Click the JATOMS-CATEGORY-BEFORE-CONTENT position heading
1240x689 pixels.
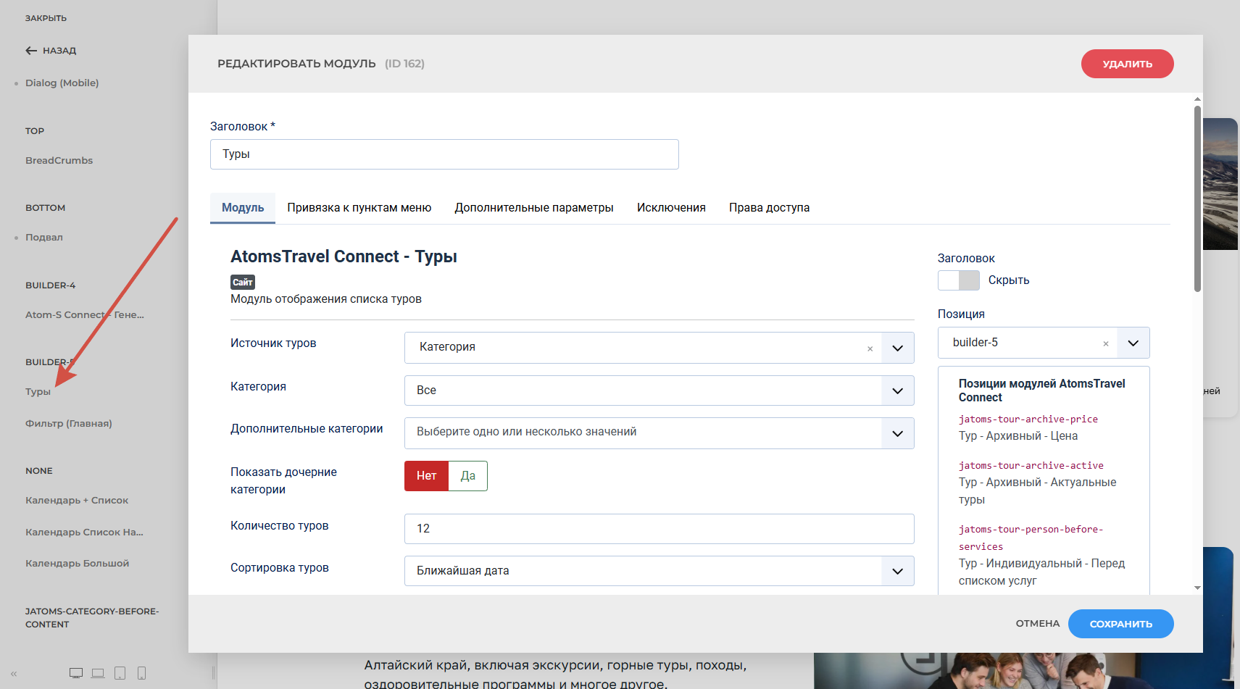[x=92, y=618]
